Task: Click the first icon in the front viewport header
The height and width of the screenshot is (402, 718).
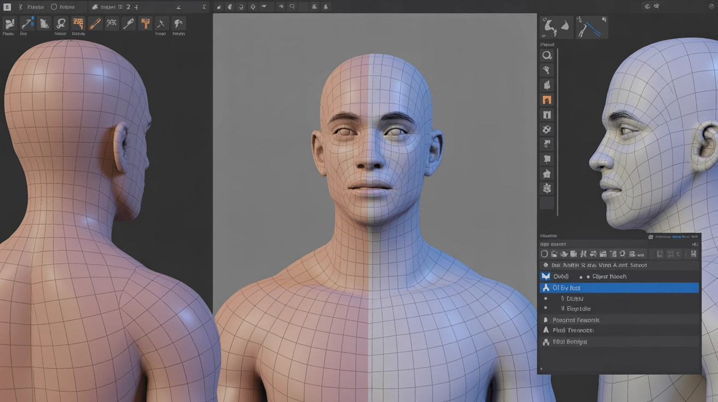Action: [219, 7]
